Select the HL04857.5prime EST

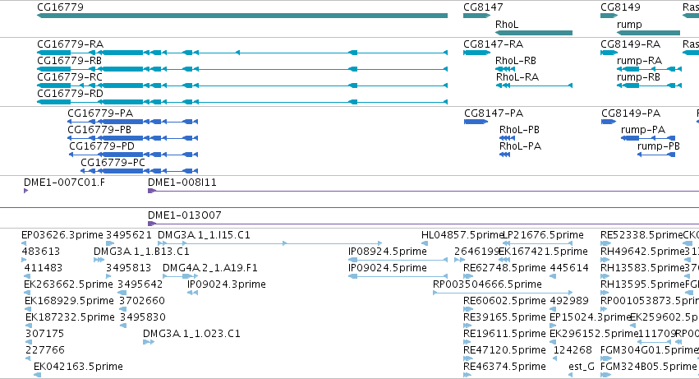point(425,243)
